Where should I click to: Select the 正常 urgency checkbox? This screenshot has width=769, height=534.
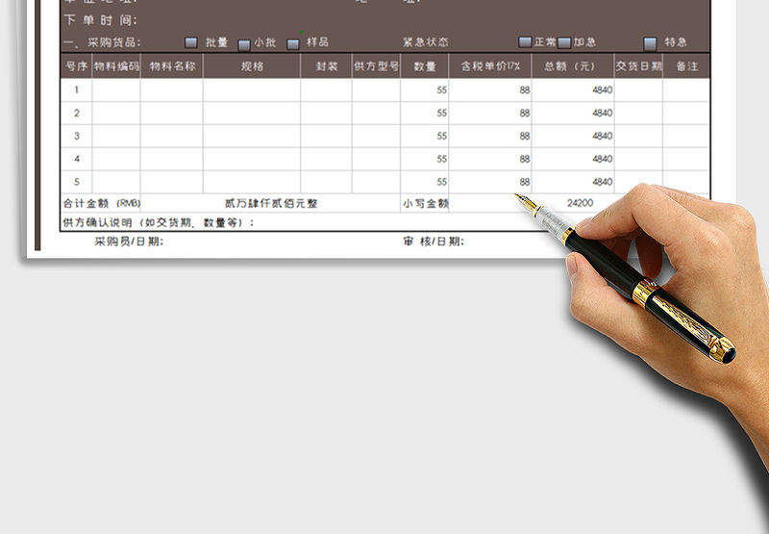point(525,42)
